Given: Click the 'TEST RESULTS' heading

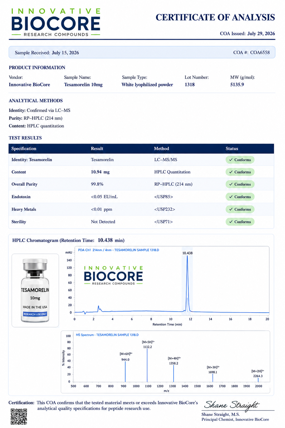Looking at the screenshot, I should click(25, 138).
